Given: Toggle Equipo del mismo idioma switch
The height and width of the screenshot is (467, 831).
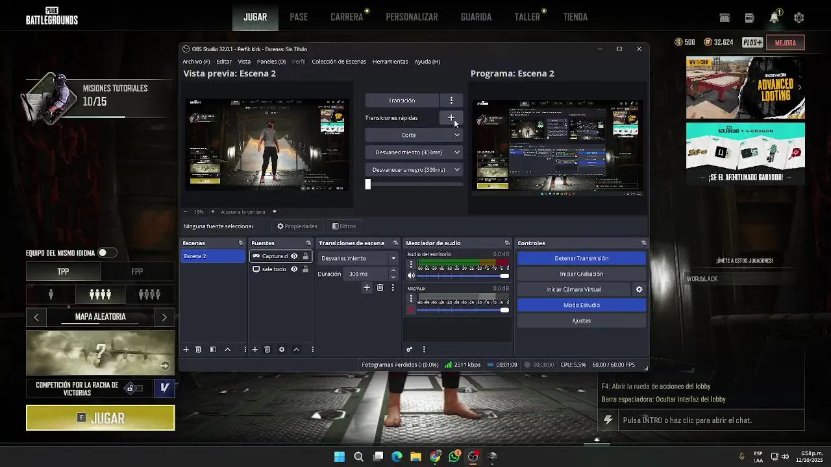Looking at the screenshot, I should [x=107, y=253].
